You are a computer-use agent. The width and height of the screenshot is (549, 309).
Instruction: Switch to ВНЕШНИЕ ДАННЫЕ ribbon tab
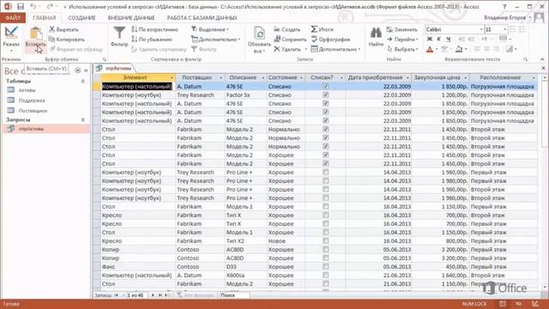(x=131, y=17)
